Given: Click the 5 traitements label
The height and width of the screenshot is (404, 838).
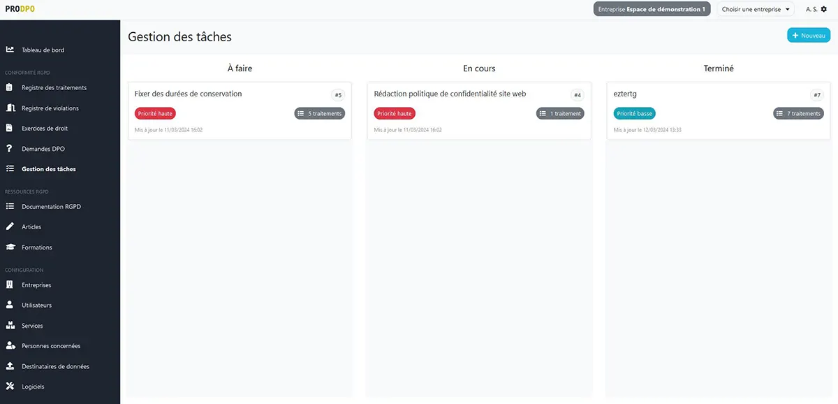Looking at the screenshot, I should [325, 113].
